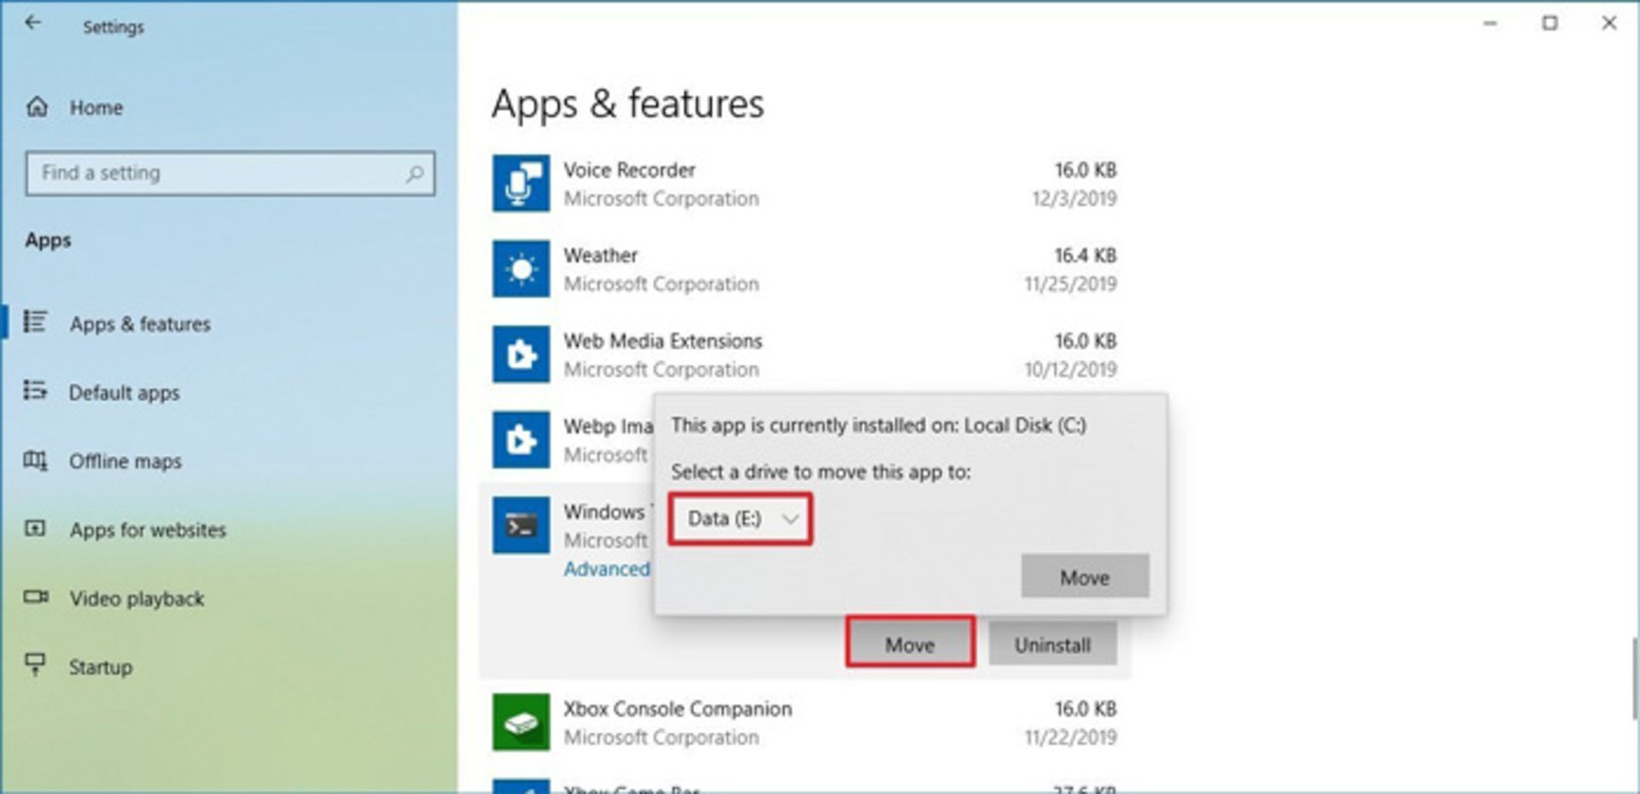Select the Apps for websites icon

(35, 528)
